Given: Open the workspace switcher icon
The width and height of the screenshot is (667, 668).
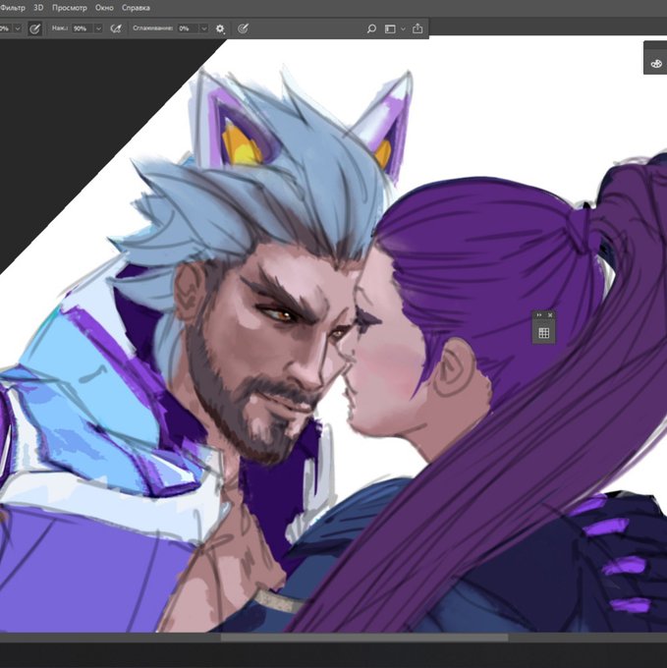Looking at the screenshot, I should tap(390, 28).
